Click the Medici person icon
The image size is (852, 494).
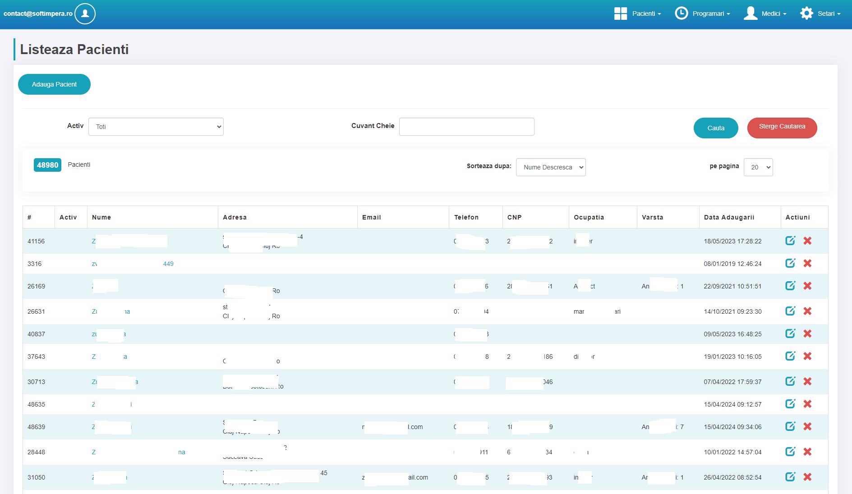coord(751,14)
